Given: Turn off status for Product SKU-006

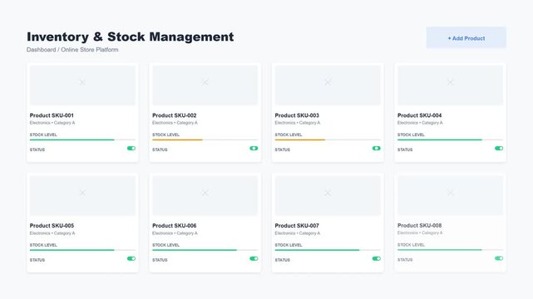Looking at the screenshot, I should coord(254,258).
